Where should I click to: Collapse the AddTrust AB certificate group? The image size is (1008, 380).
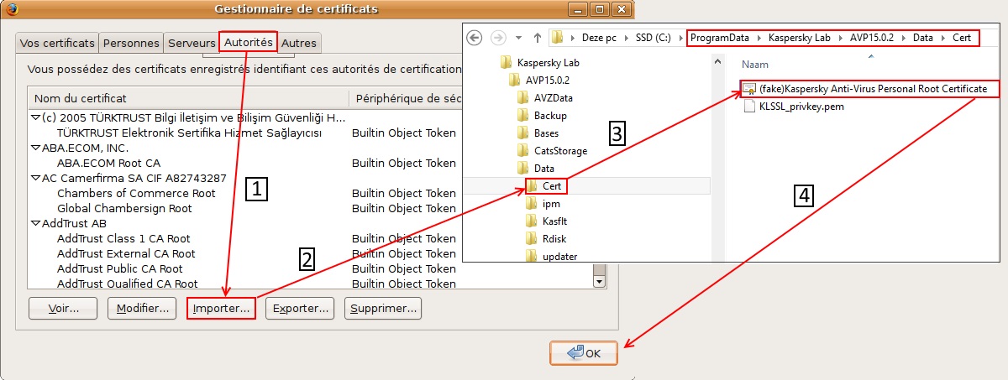click(35, 224)
